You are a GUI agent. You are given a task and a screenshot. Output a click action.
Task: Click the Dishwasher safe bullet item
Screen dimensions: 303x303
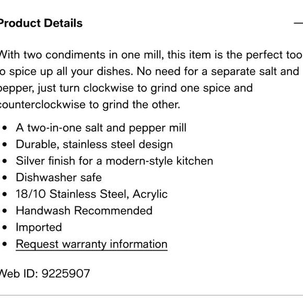pyautogui.click(x=59, y=178)
